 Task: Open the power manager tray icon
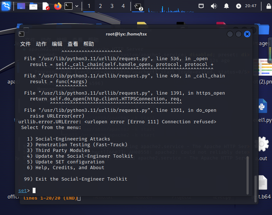click(239, 6)
